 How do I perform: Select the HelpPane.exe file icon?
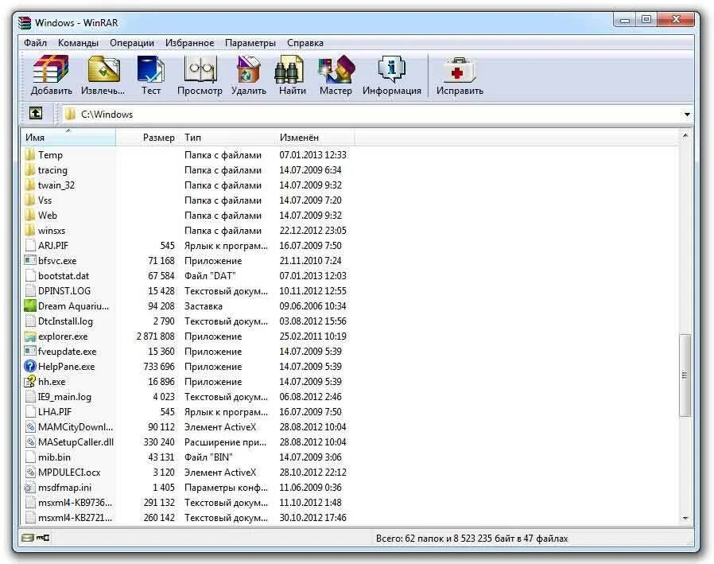click(30, 366)
